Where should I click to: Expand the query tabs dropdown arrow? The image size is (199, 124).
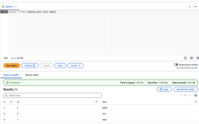pos(196,7)
